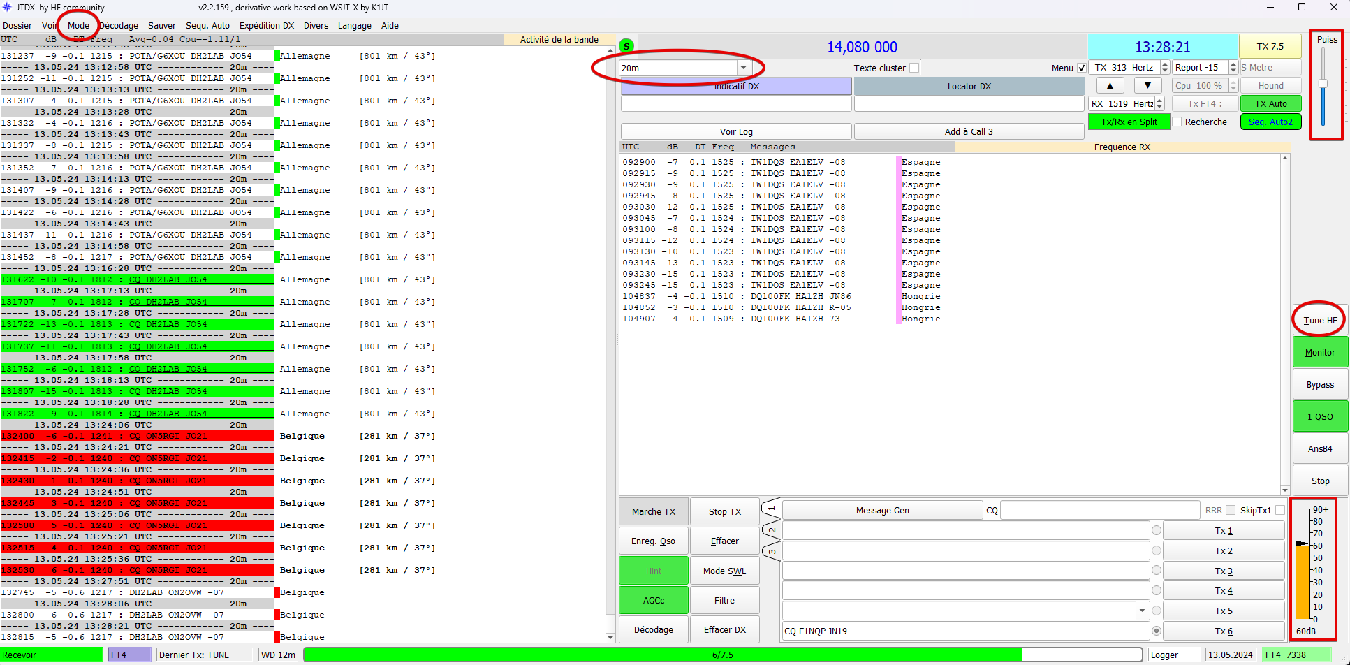
Task: Click the Filtre button
Action: 725,600
